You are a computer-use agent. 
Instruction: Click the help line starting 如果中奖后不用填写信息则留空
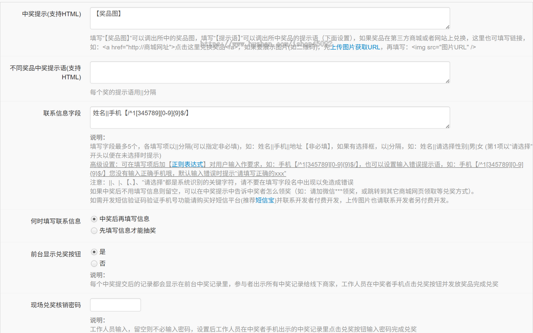(x=282, y=191)
